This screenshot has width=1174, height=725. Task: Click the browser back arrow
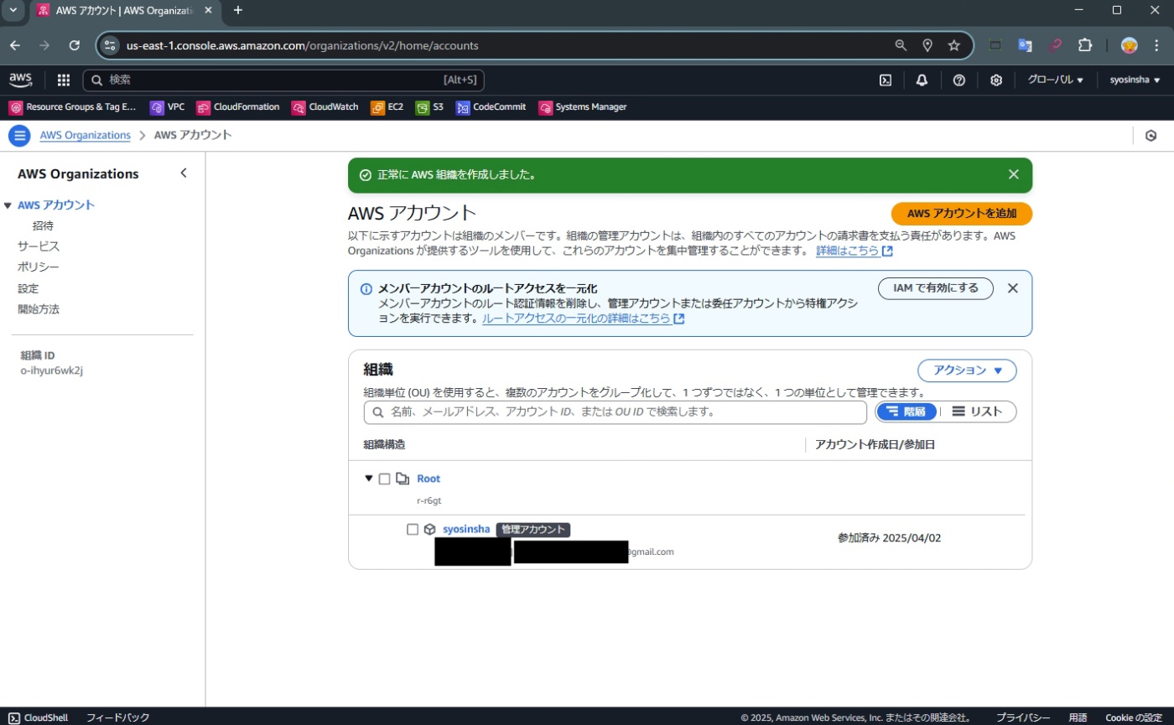pyautogui.click(x=15, y=45)
